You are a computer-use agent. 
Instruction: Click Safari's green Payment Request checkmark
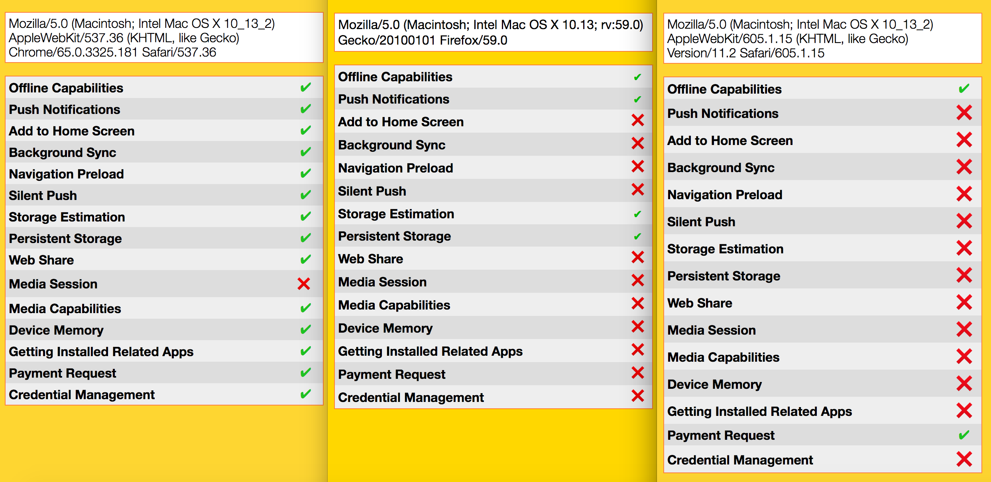pos(964,435)
